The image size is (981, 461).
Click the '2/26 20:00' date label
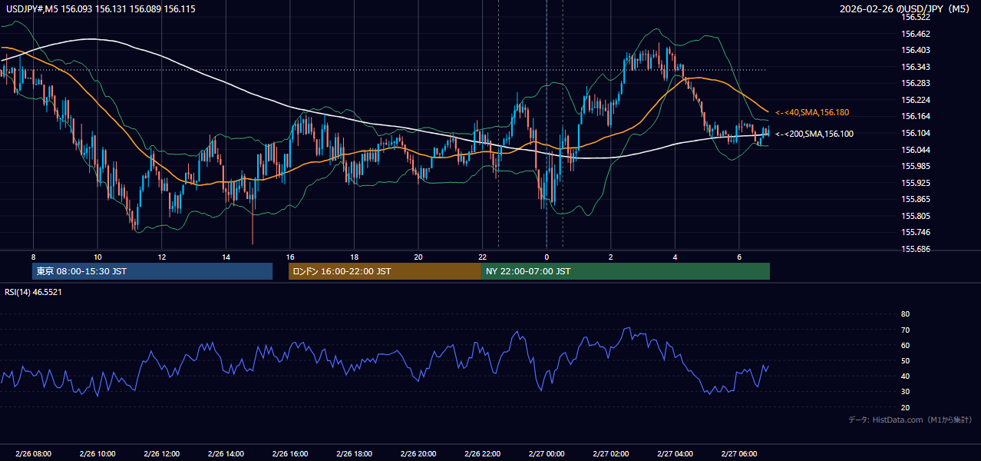(x=418, y=453)
